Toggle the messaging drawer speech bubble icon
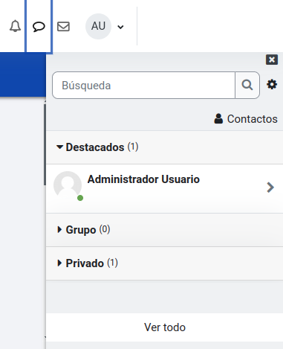Image resolution: width=283 pixels, height=349 pixels. (39, 26)
